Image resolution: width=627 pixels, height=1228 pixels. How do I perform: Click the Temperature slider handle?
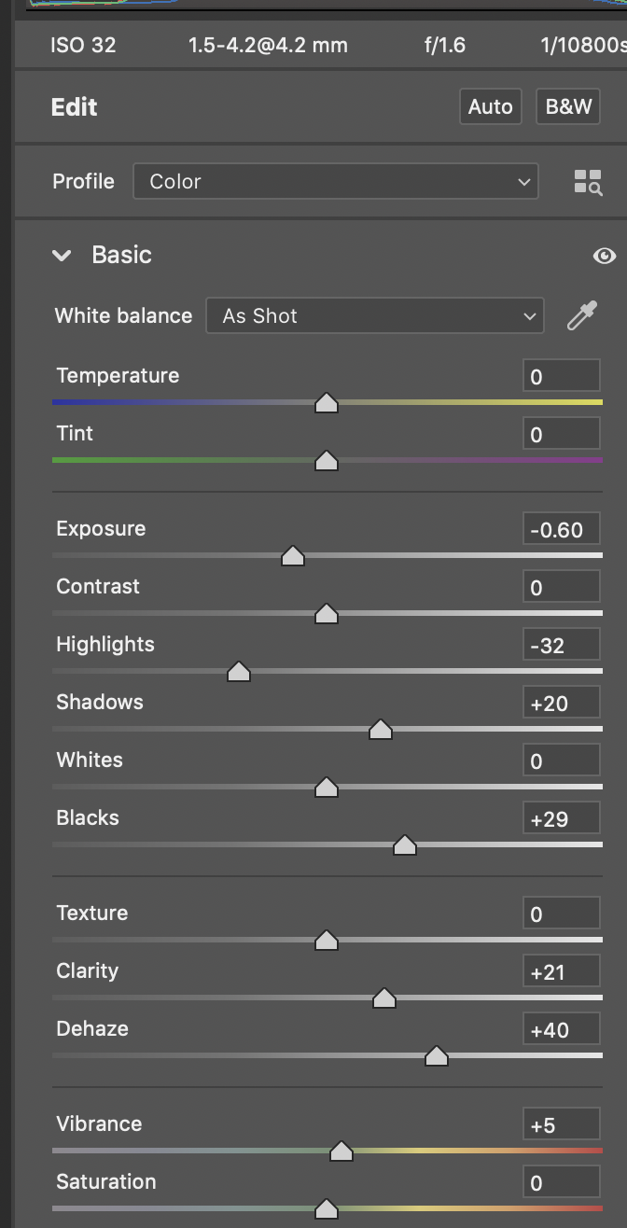pos(327,403)
